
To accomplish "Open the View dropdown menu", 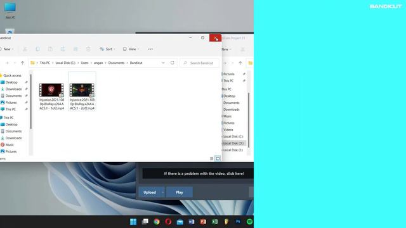I will tap(131, 49).
